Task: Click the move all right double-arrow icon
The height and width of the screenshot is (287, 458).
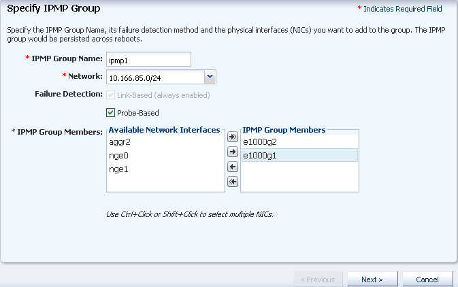Action: coord(233,137)
